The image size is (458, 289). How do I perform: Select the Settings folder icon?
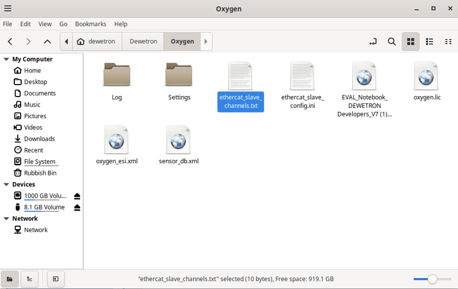click(x=179, y=75)
